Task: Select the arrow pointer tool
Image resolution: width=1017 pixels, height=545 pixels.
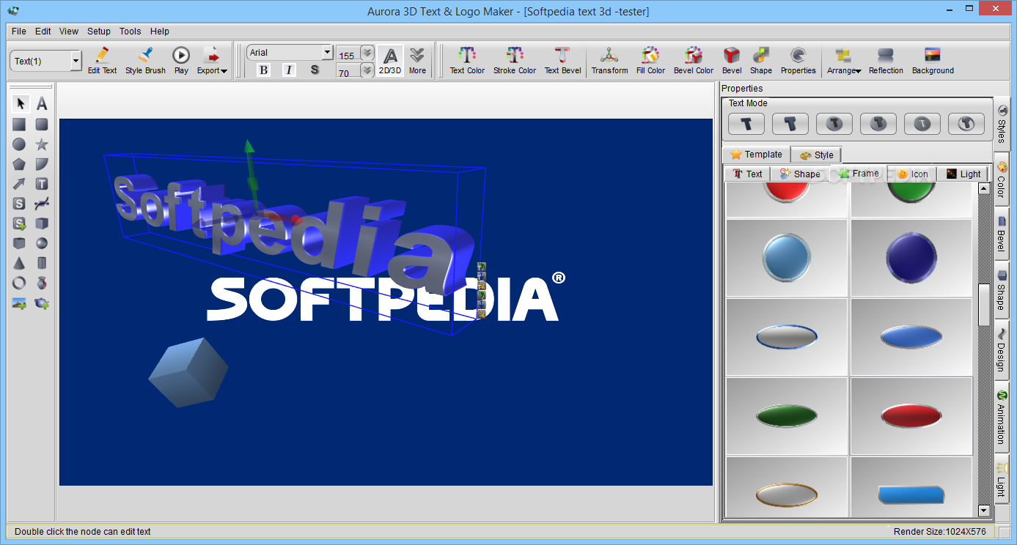Action: tap(21, 104)
